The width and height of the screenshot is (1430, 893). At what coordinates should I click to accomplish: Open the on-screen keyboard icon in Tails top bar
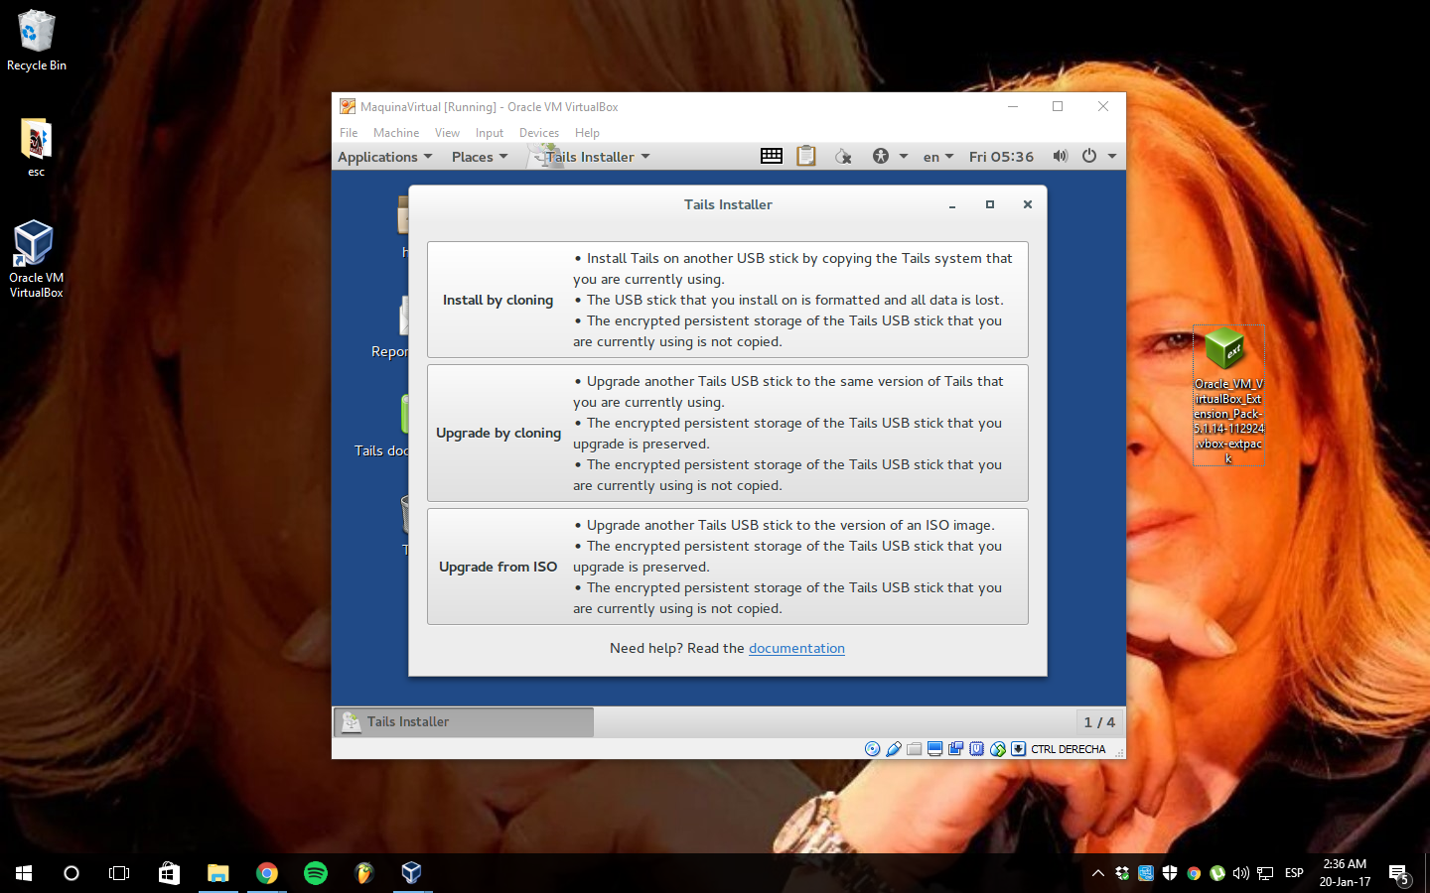coord(772,156)
